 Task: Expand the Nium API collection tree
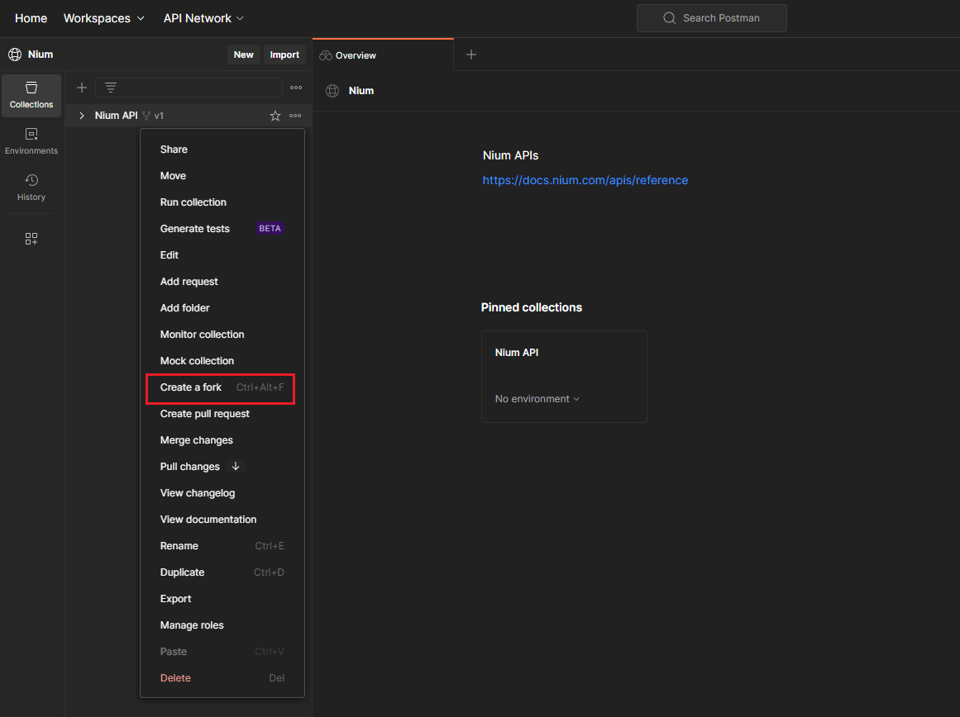(82, 116)
